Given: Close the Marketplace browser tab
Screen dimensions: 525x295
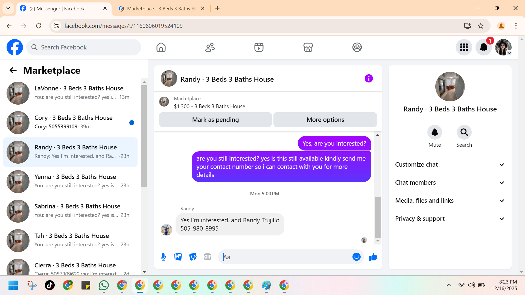Looking at the screenshot, I should (203, 8).
